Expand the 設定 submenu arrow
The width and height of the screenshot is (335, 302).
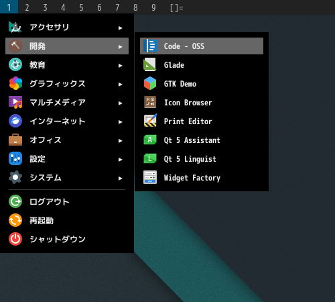(x=121, y=160)
